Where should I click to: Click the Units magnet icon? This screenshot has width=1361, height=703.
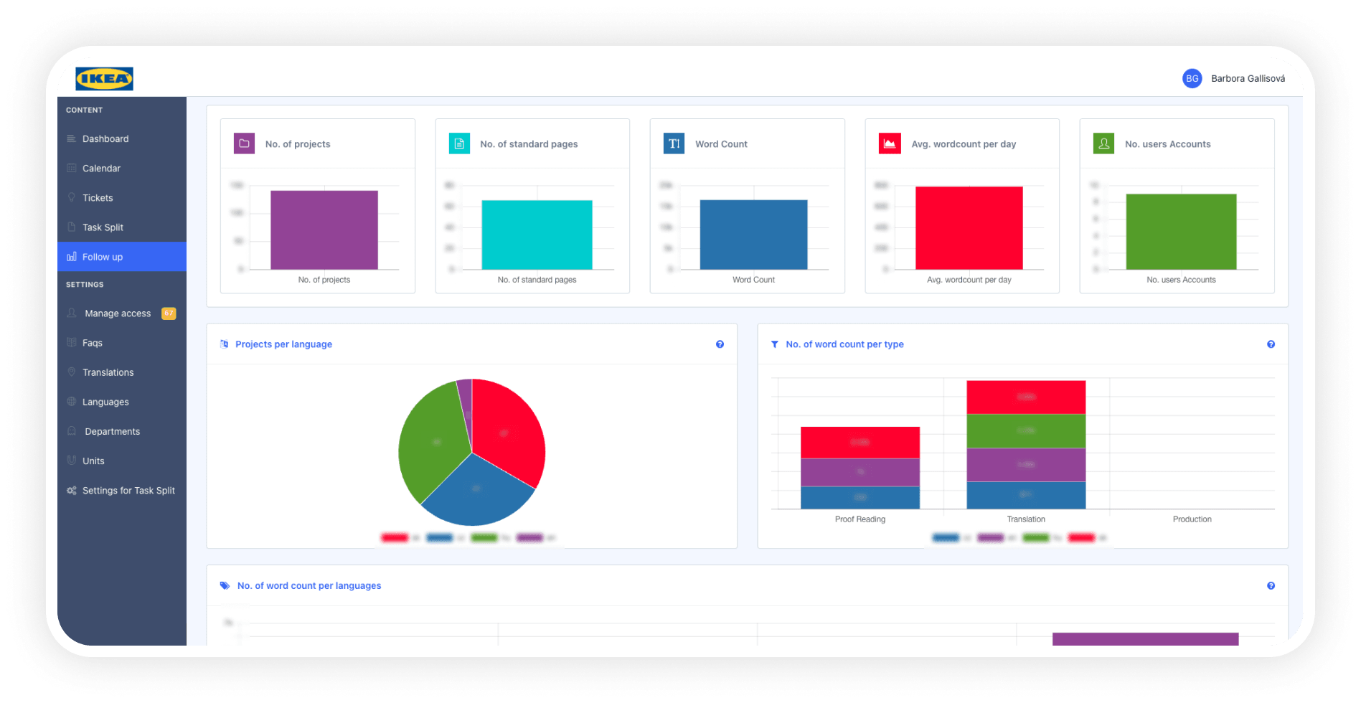click(x=72, y=460)
